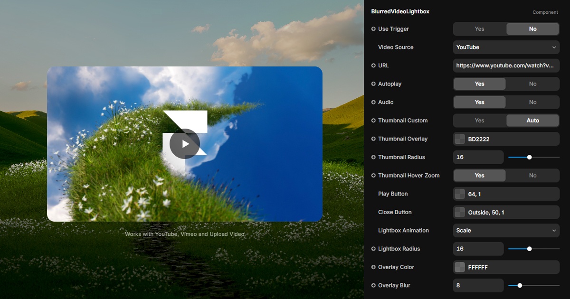Click the plus icon beside Use Trigger

[373, 29]
